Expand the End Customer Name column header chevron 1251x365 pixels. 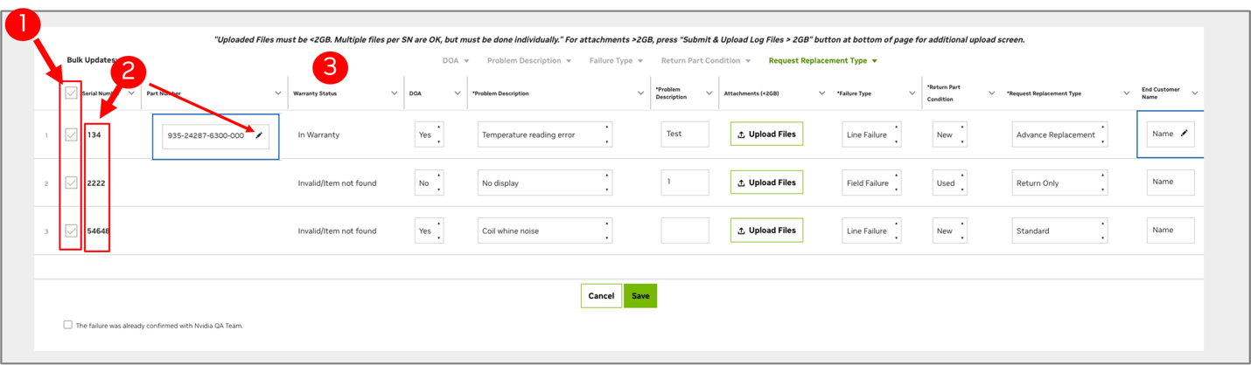[1195, 93]
